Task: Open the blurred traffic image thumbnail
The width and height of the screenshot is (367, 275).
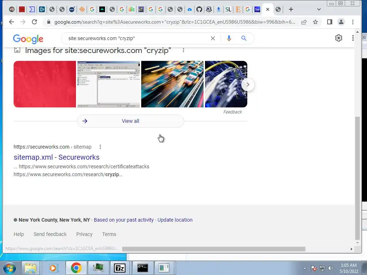Action: [172, 84]
